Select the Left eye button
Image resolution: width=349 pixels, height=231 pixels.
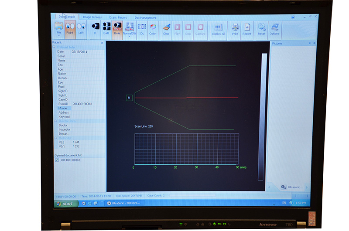click(81, 29)
